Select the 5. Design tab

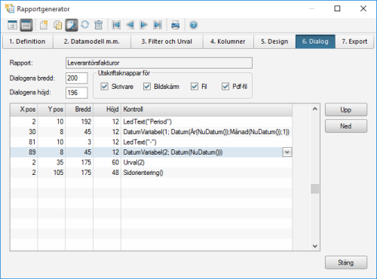pos(274,41)
